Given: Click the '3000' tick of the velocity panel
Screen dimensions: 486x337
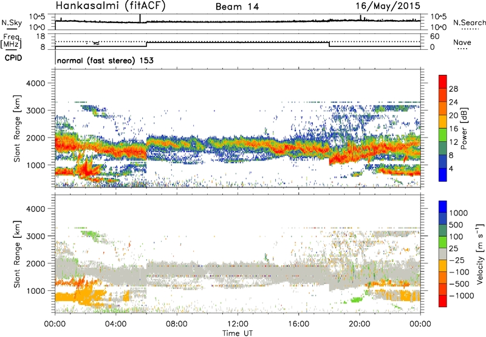Looking at the screenshot, I should tap(36, 236).
